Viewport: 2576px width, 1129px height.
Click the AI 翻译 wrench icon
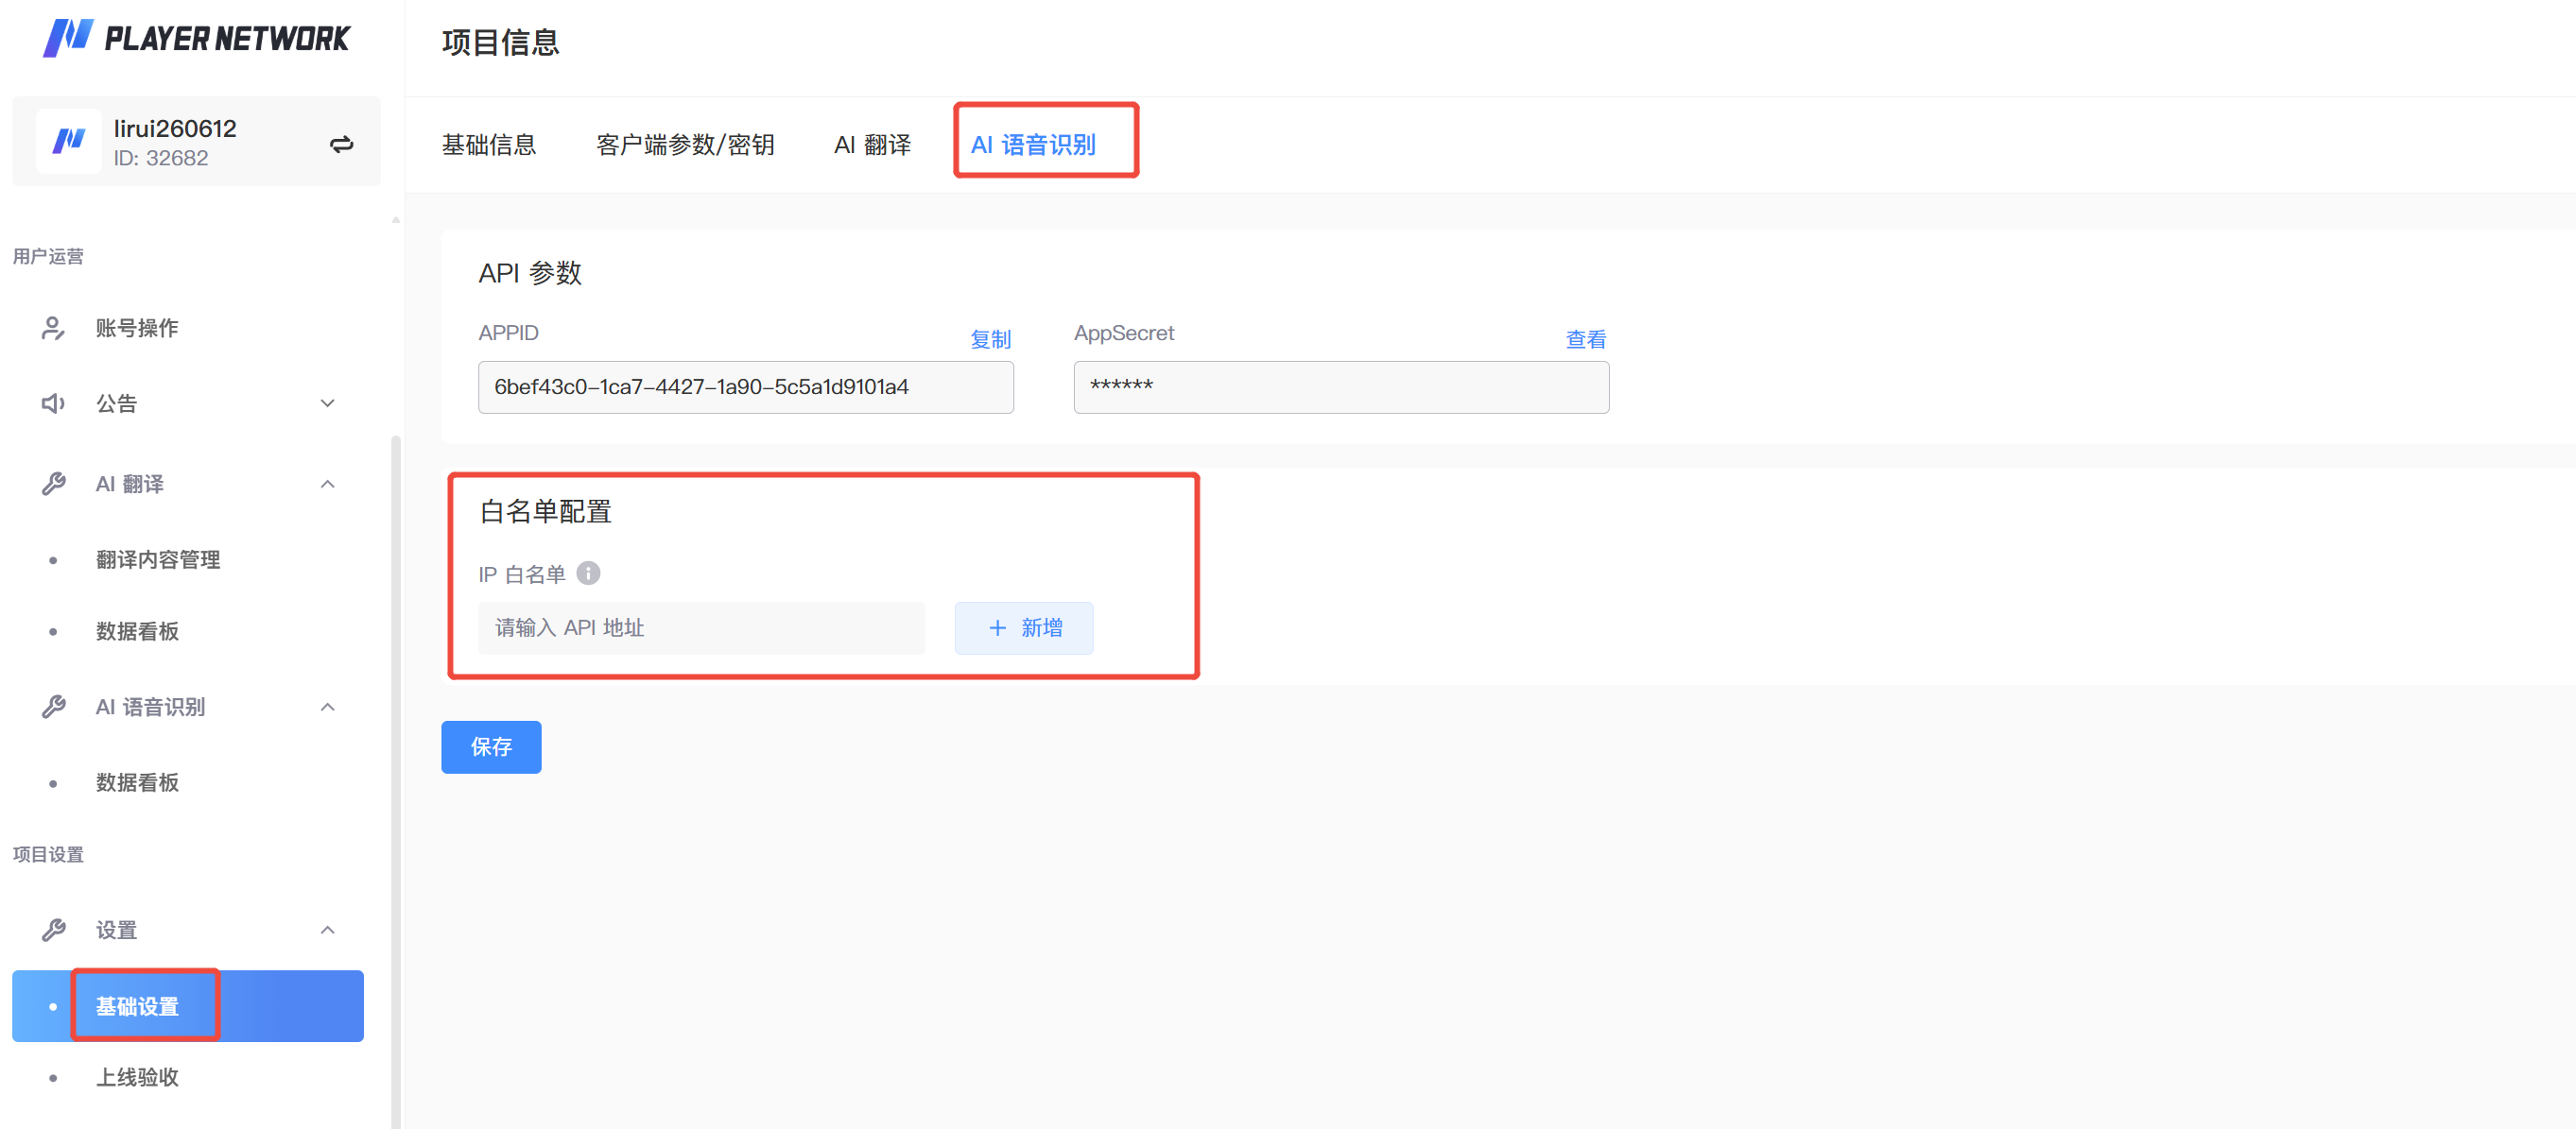coord(53,484)
